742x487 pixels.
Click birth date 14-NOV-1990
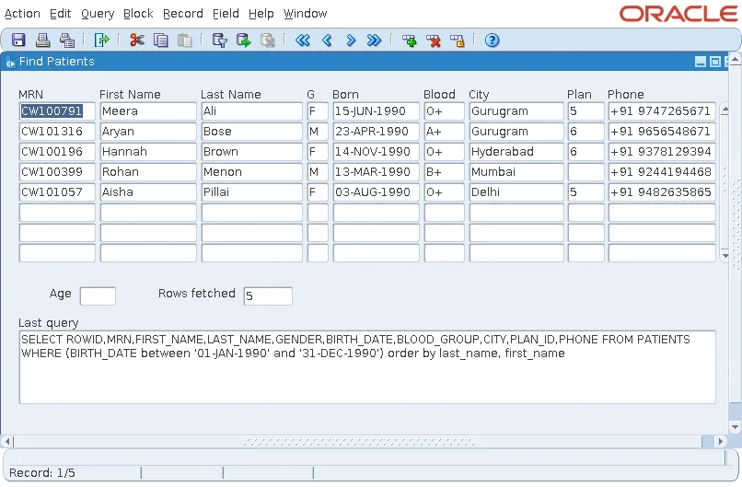377,152
